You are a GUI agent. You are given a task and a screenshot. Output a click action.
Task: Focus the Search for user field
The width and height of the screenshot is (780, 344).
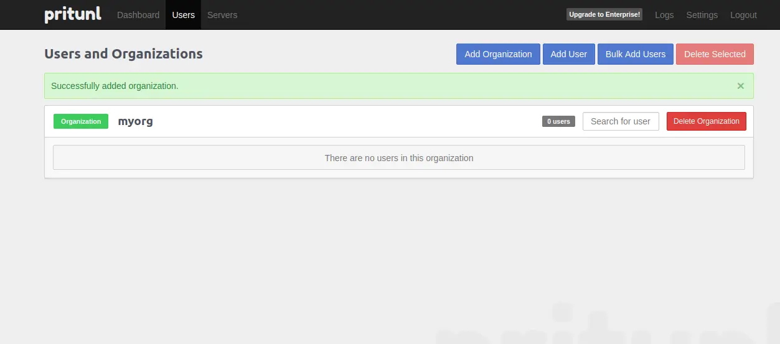click(621, 121)
